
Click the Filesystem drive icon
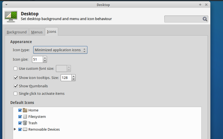point(25,116)
